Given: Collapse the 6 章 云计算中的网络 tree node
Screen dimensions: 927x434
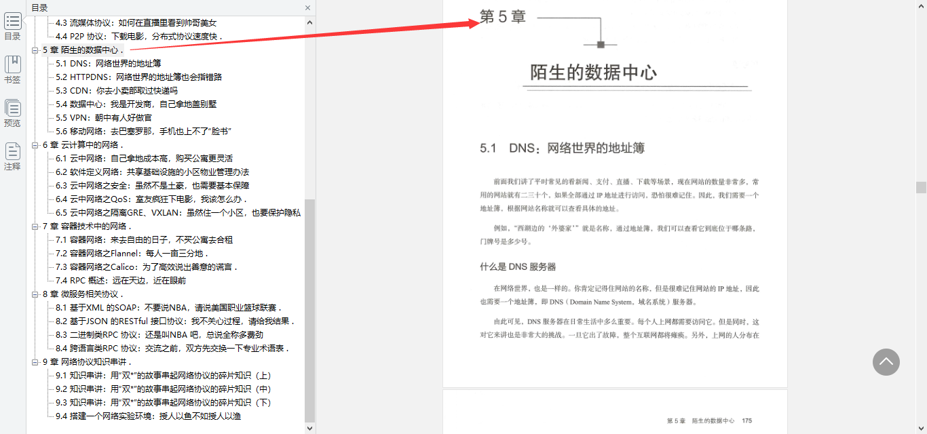Looking at the screenshot, I should pos(35,145).
